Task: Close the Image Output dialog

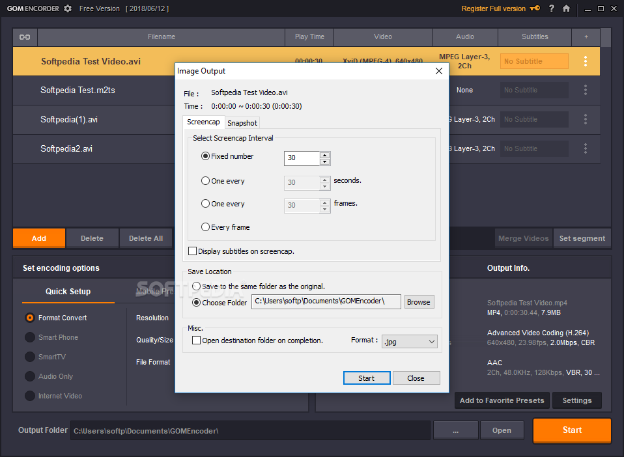Action: point(439,71)
